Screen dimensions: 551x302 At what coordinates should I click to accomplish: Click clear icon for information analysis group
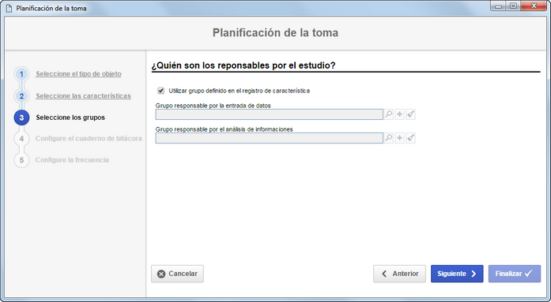click(411, 138)
